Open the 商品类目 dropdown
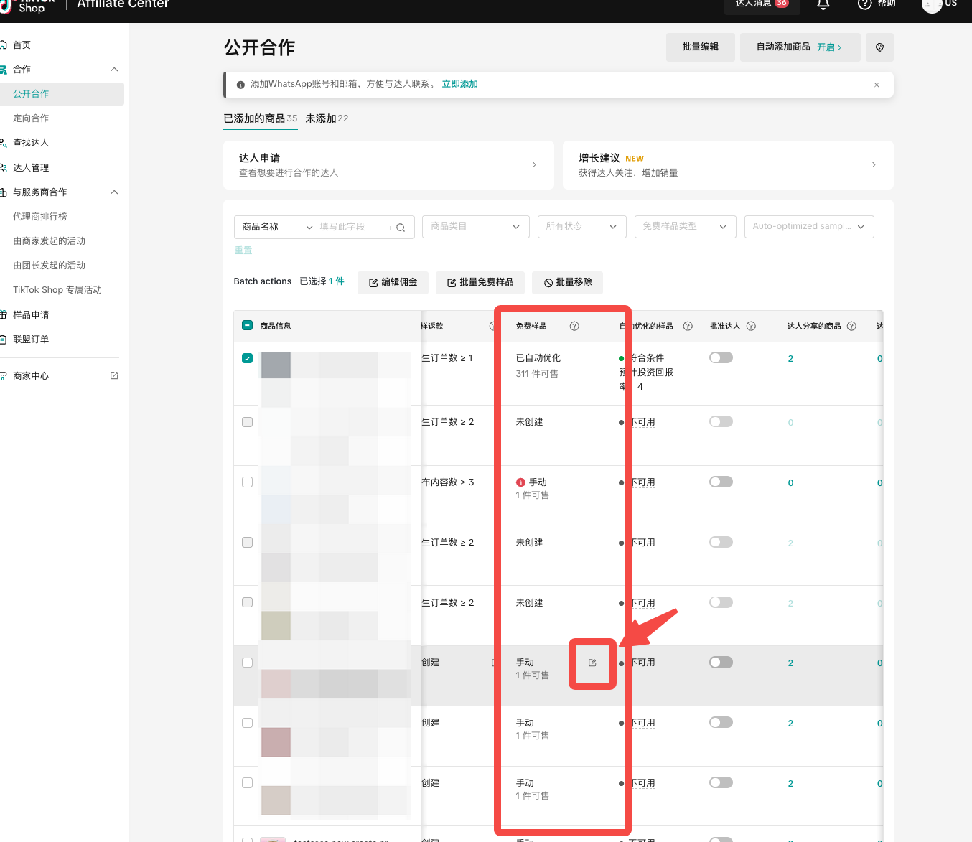Screen dimensions: 972x842 [475, 227]
